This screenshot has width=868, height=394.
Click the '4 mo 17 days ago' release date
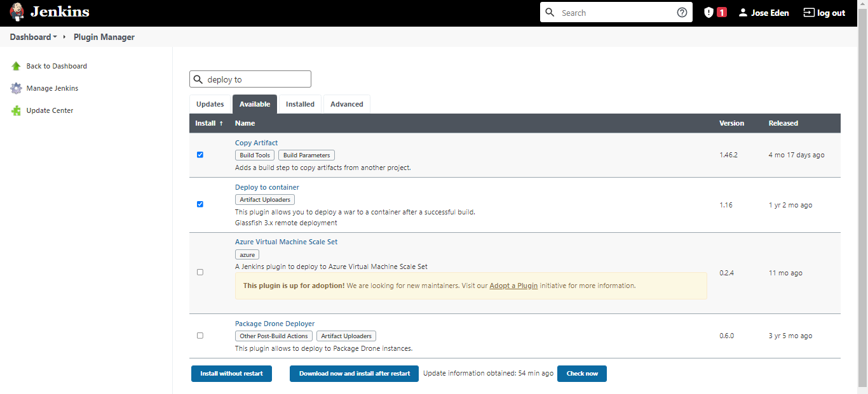[x=796, y=155]
